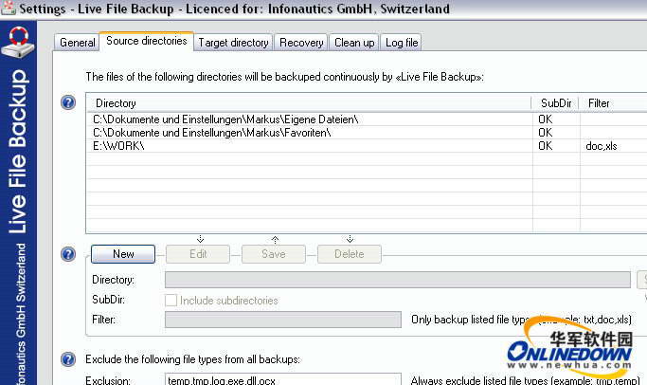
Task: Click the Edit button
Action: coord(198,254)
